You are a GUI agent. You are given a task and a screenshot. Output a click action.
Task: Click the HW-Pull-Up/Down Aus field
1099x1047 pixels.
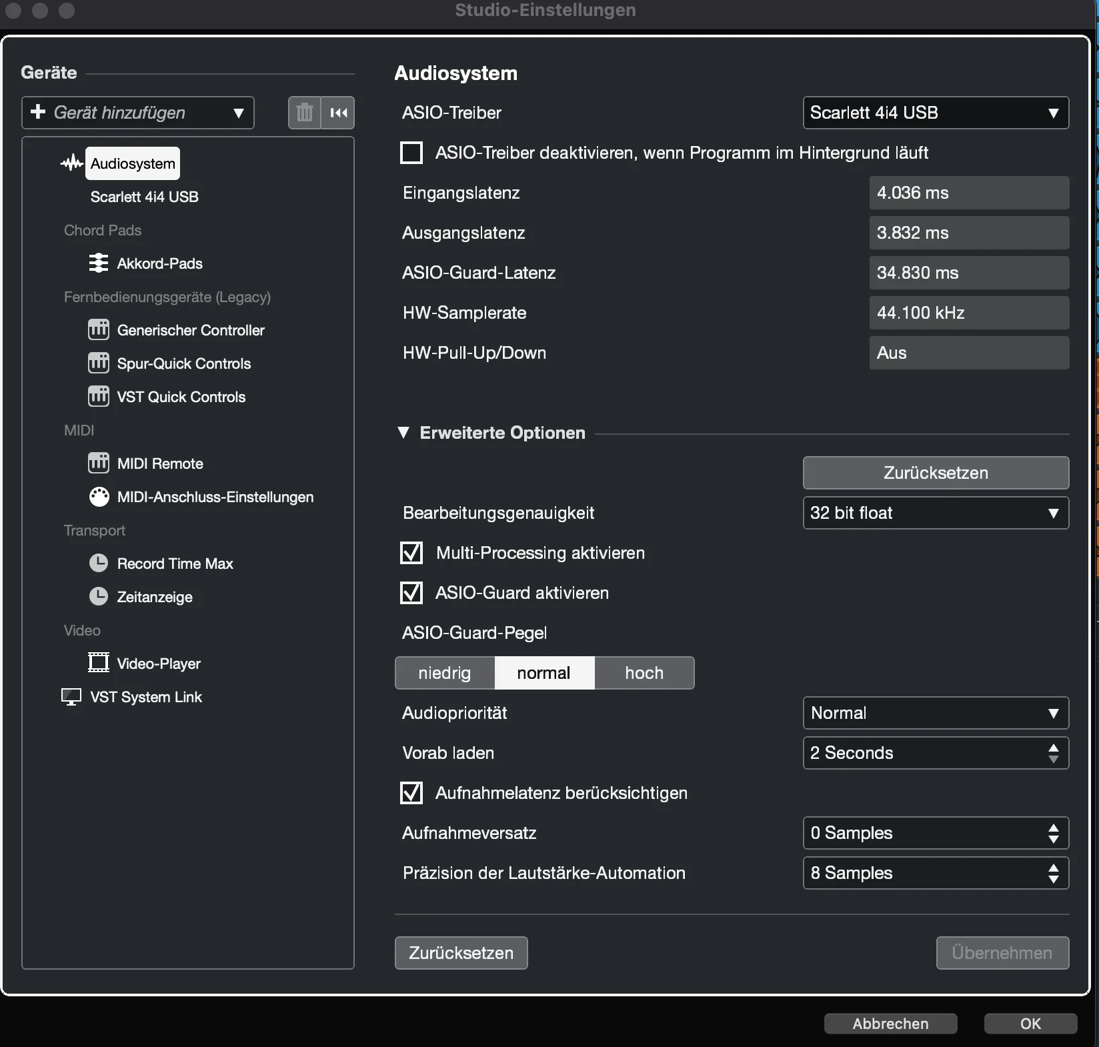pyautogui.click(x=969, y=353)
